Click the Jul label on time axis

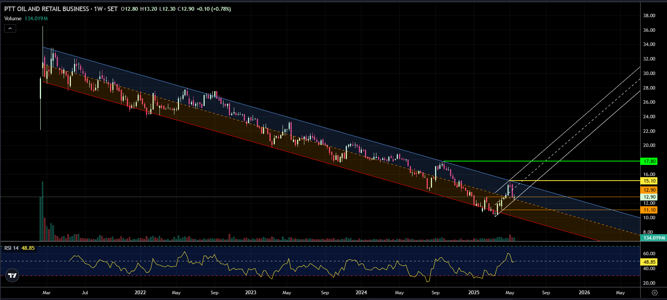coord(85,292)
